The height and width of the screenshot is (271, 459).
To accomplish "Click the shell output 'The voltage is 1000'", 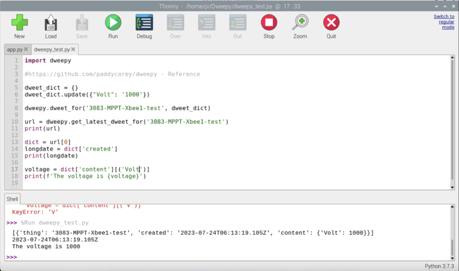I will 46,246.
